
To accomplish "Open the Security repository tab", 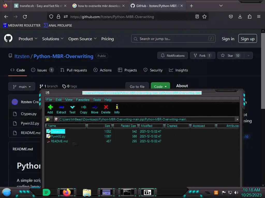I will coord(153,70).
